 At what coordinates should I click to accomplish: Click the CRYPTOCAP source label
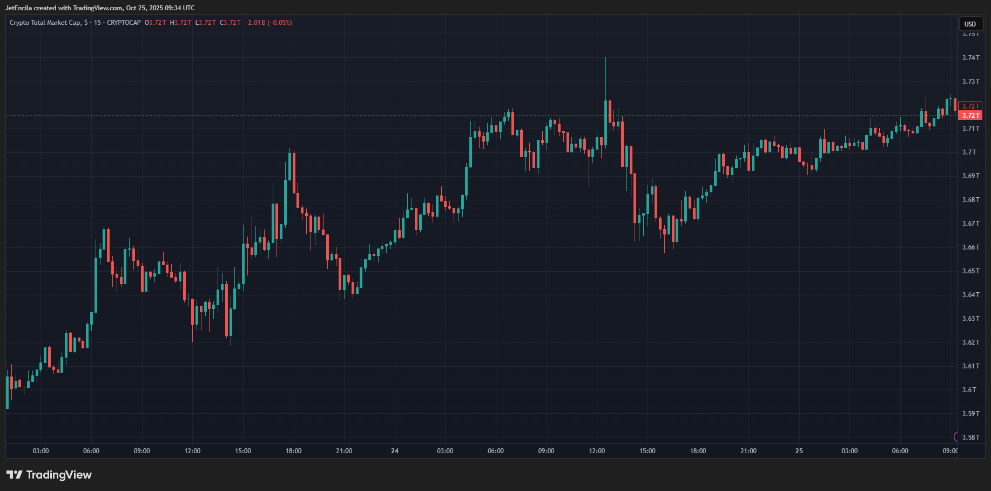coord(124,23)
